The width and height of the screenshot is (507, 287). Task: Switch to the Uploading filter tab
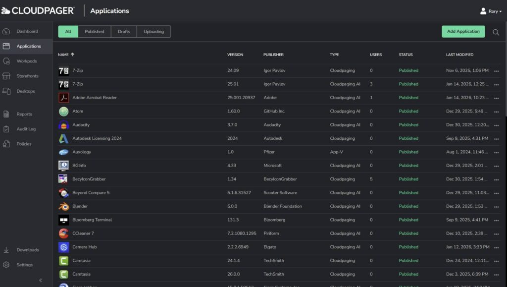pos(153,31)
